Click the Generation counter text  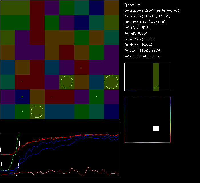[x=152, y=11]
